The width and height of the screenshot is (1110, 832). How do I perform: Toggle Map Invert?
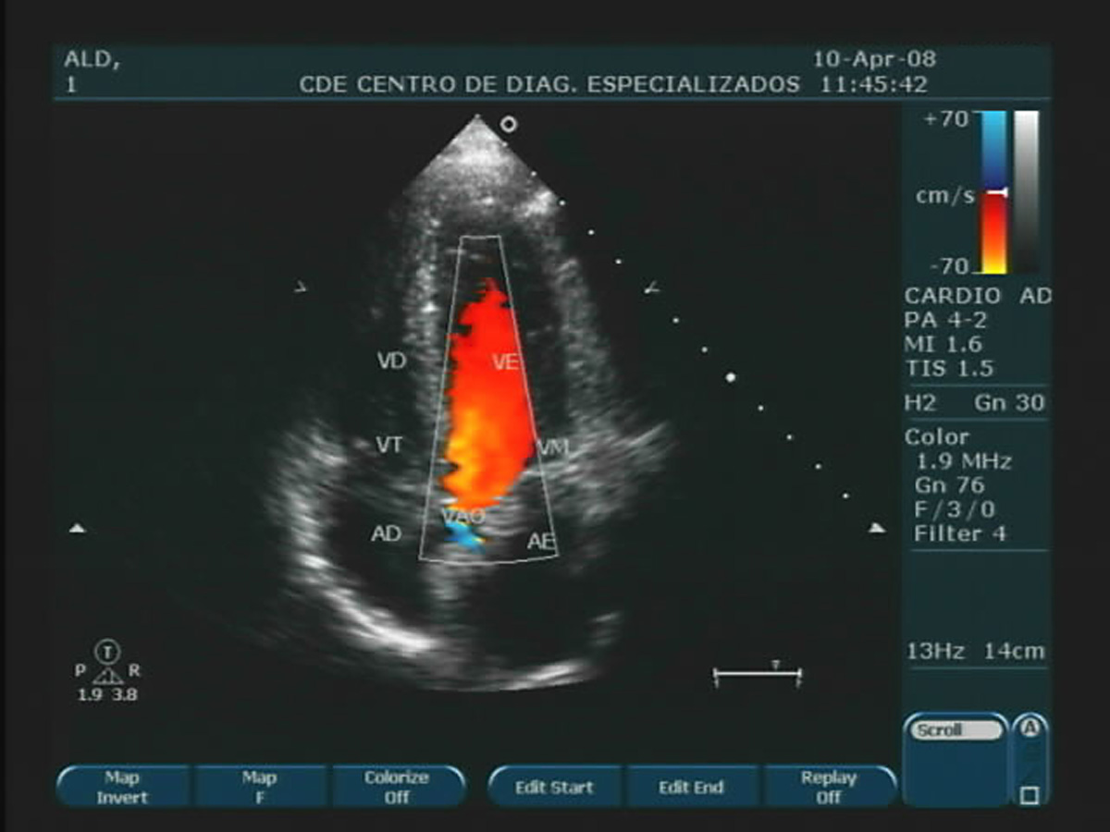(123, 786)
